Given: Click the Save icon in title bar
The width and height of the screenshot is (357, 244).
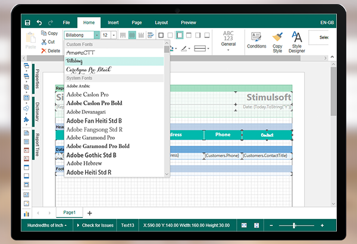Looking at the screenshot, I should pyautogui.click(x=27, y=23).
